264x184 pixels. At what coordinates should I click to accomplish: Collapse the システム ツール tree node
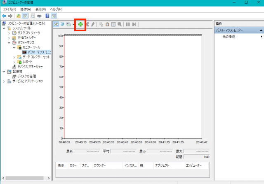(x=4, y=28)
